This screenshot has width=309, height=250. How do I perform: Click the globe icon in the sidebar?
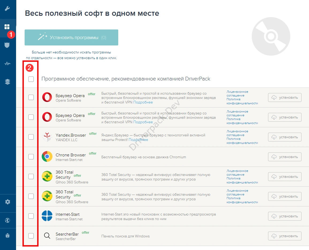click(7, 220)
